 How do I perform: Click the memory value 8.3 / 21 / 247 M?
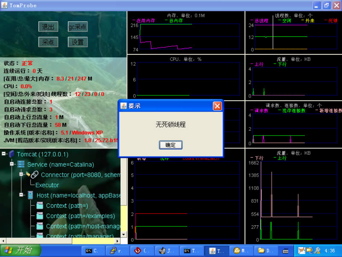pos(74,78)
